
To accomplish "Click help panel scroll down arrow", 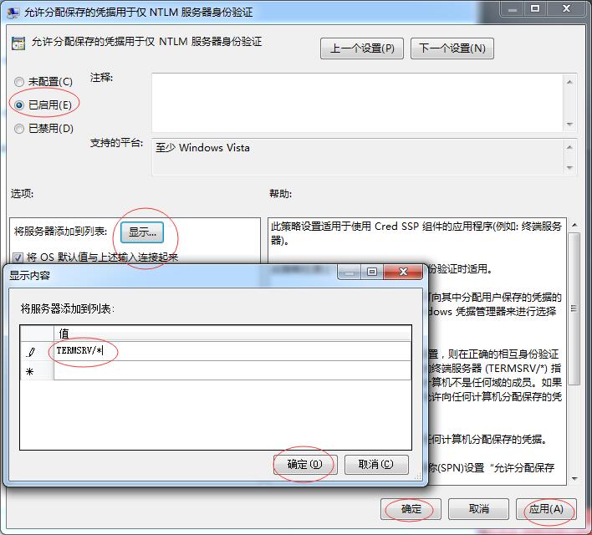I will (x=574, y=478).
